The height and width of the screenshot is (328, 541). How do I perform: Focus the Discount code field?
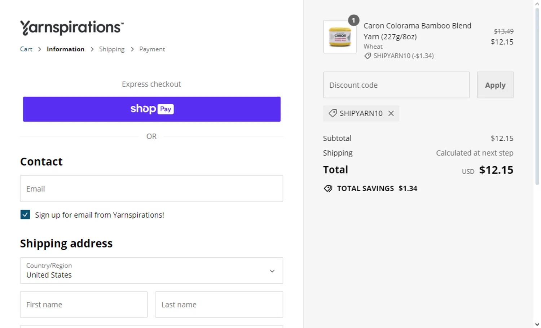coord(396,85)
